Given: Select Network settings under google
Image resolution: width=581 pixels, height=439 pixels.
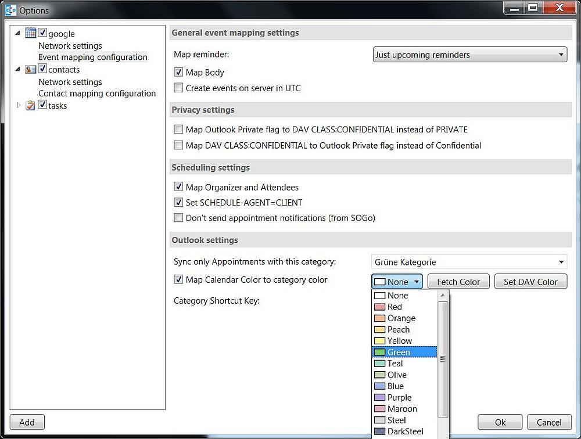Looking at the screenshot, I should (70, 45).
